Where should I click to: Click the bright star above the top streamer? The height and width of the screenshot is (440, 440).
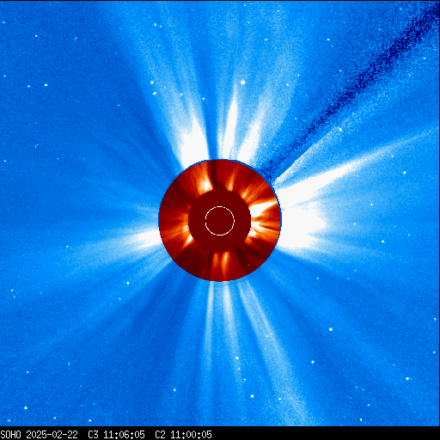click(x=243, y=82)
